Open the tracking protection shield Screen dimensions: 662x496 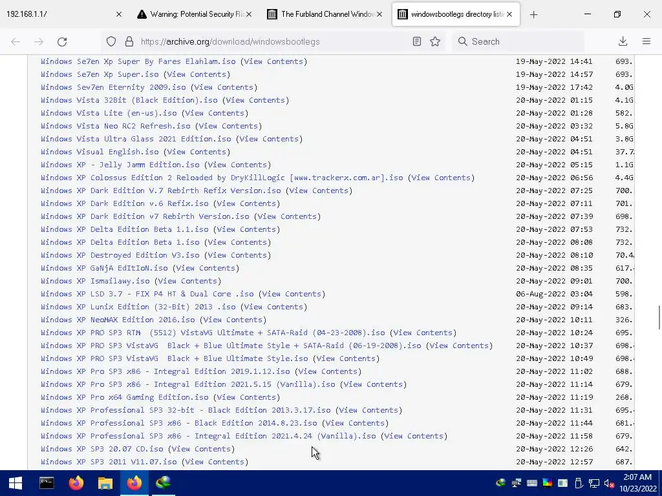pyautogui.click(x=111, y=41)
